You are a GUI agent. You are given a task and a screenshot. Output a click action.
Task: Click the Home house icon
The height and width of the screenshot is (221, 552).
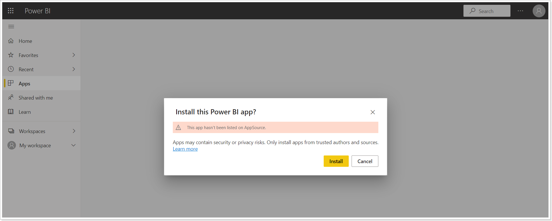click(x=11, y=41)
